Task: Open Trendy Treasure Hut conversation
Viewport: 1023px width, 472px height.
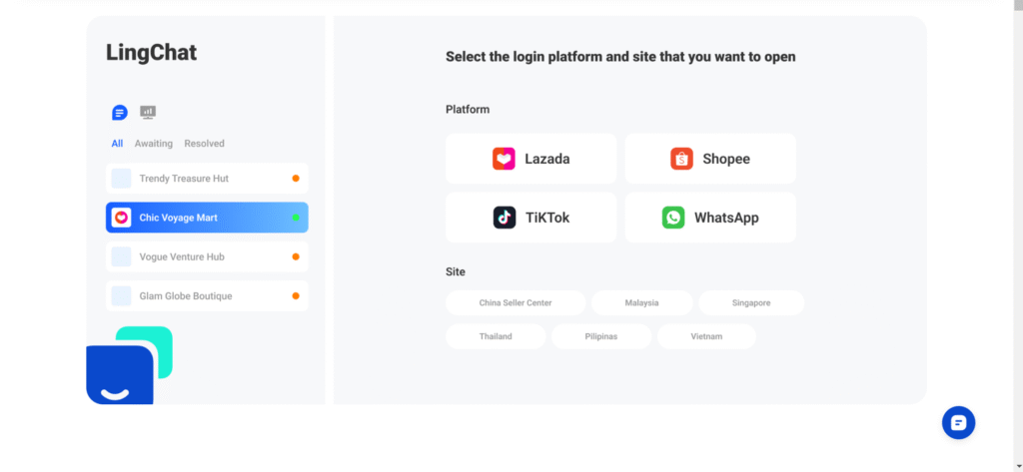Action: pos(207,179)
